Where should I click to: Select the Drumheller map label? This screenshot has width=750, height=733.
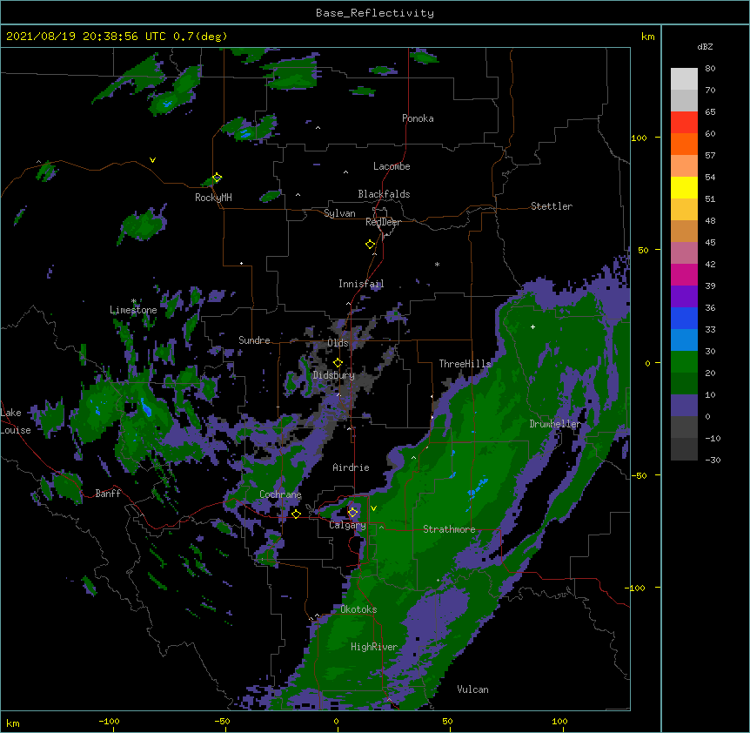[555, 424]
